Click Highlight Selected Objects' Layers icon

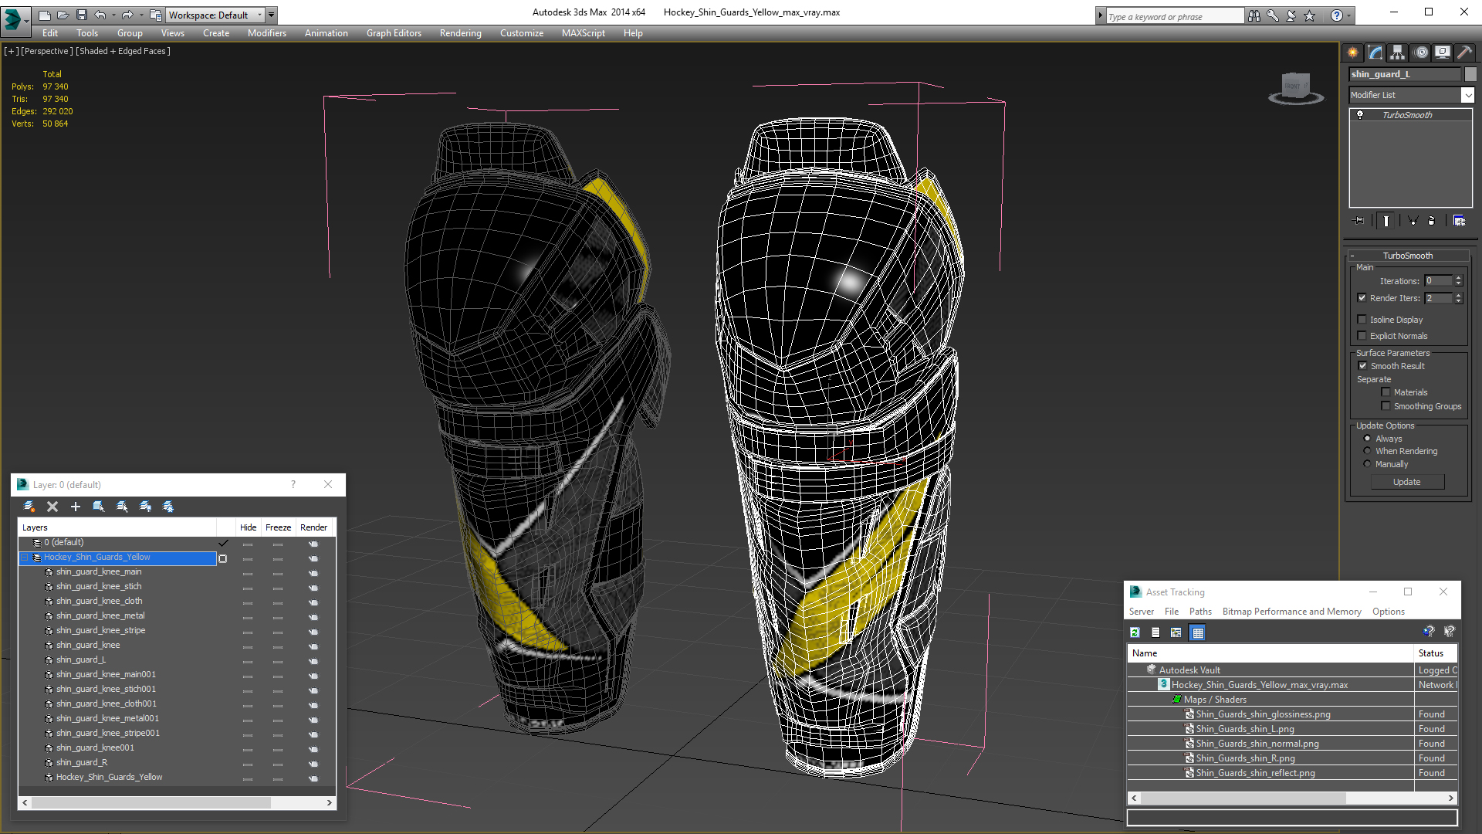coord(122,507)
